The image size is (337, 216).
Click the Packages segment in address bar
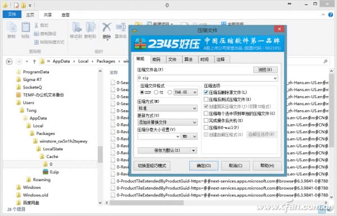[106, 61]
